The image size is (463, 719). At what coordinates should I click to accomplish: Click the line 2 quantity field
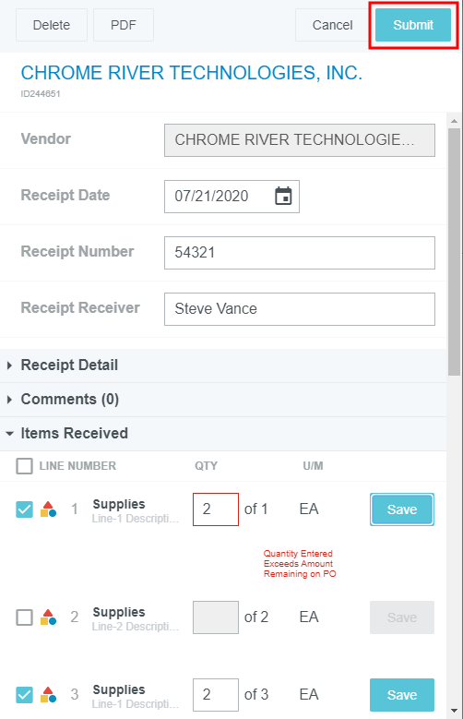tap(216, 617)
